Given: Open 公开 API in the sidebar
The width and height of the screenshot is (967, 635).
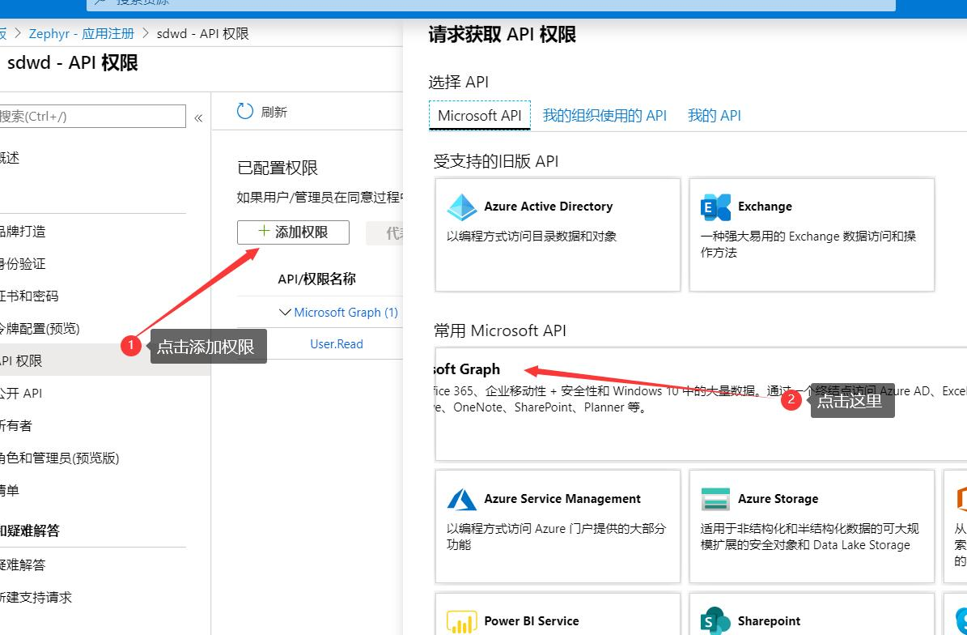Looking at the screenshot, I should (x=21, y=393).
